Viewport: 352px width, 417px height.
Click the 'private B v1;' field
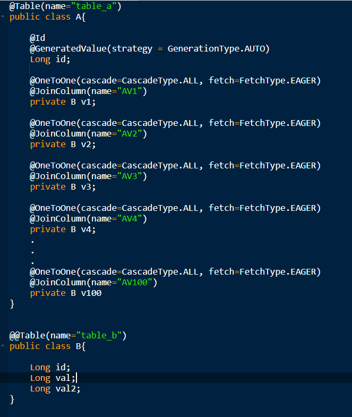tap(63, 102)
